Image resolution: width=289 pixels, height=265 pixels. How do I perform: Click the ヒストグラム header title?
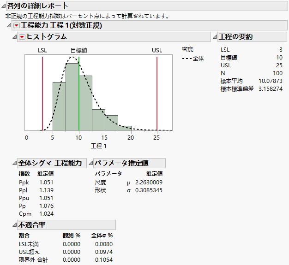[x=47, y=36]
